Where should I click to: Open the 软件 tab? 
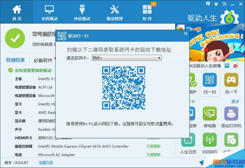click(147, 12)
